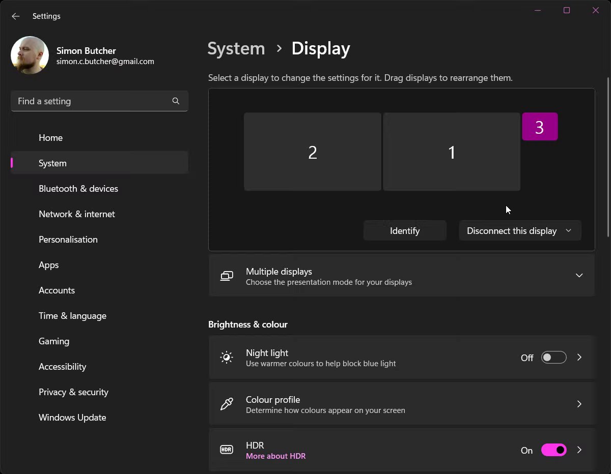Click the user profile avatar picture
The width and height of the screenshot is (611, 474).
click(x=30, y=55)
